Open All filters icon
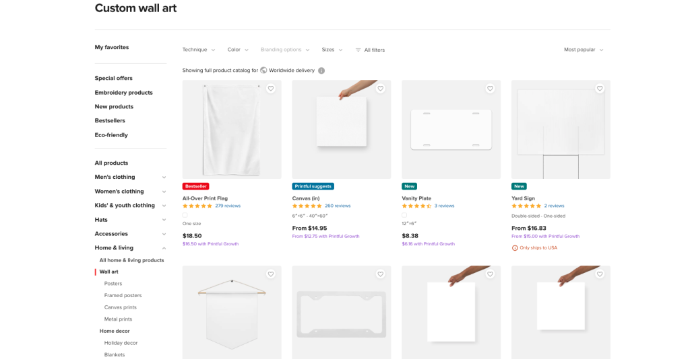The height and width of the screenshot is (359, 690). (x=358, y=50)
